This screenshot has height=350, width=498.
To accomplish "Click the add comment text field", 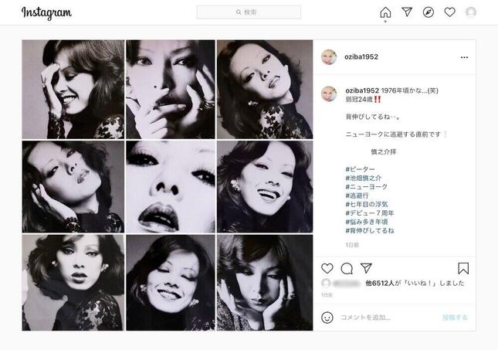I will click(389, 318).
